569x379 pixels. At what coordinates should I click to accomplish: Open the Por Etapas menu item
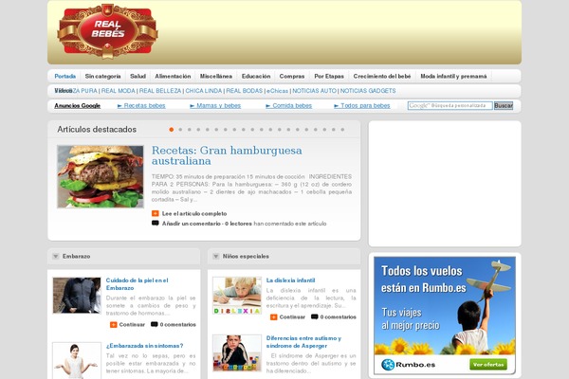point(329,76)
